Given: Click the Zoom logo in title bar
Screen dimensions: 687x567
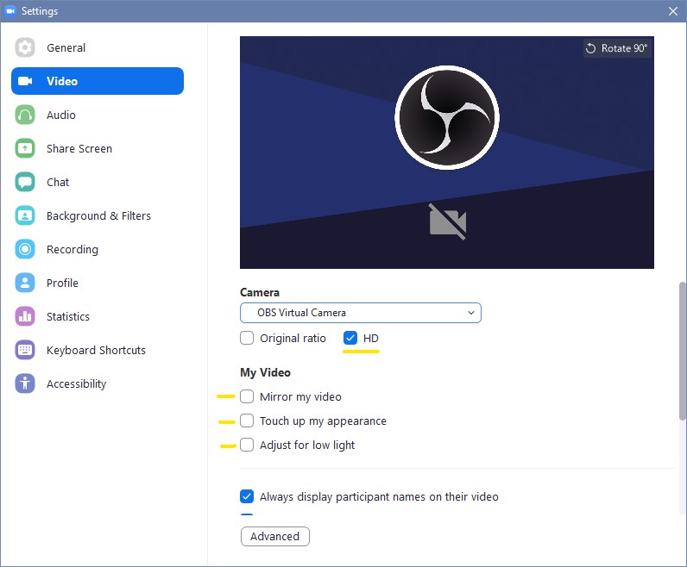Looking at the screenshot, I should click(10, 11).
